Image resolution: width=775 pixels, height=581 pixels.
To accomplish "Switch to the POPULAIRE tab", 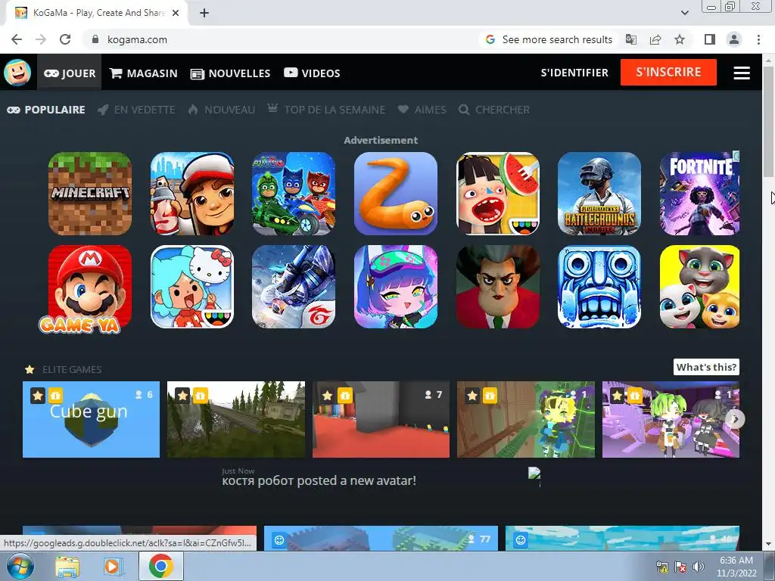I will click(46, 110).
